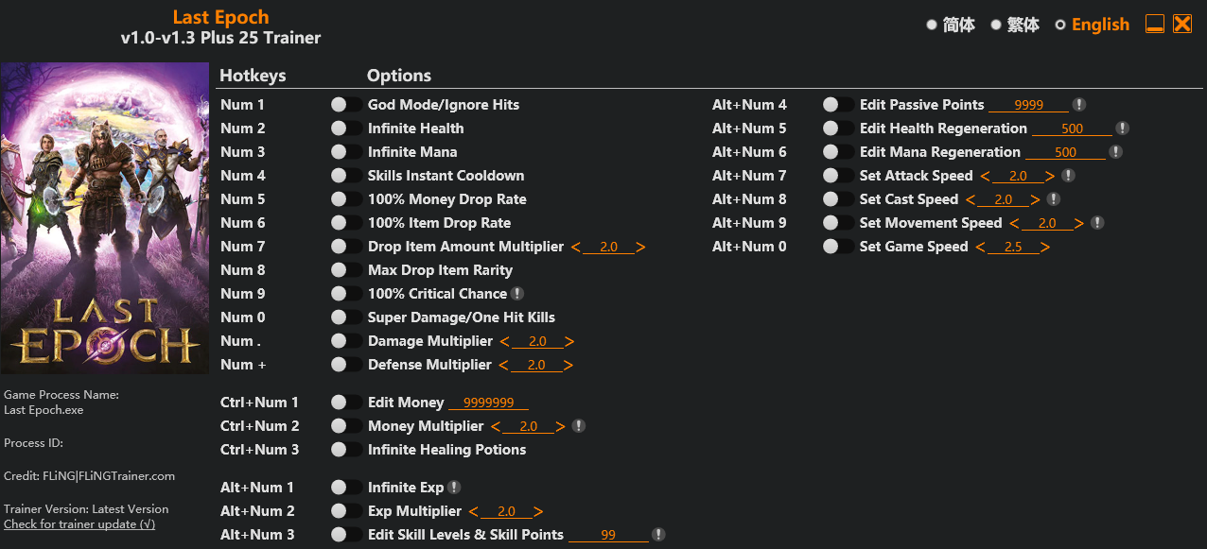This screenshot has width=1207, height=549.
Task: Increase Set Game Speed value
Action: click(x=1044, y=247)
